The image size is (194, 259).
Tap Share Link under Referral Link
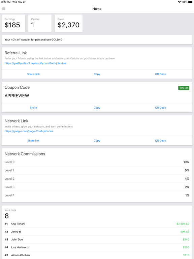click(x=33, y=74)
